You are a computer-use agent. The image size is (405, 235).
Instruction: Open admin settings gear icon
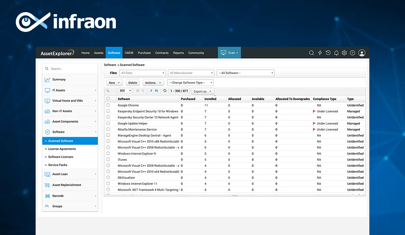(344, 53)
